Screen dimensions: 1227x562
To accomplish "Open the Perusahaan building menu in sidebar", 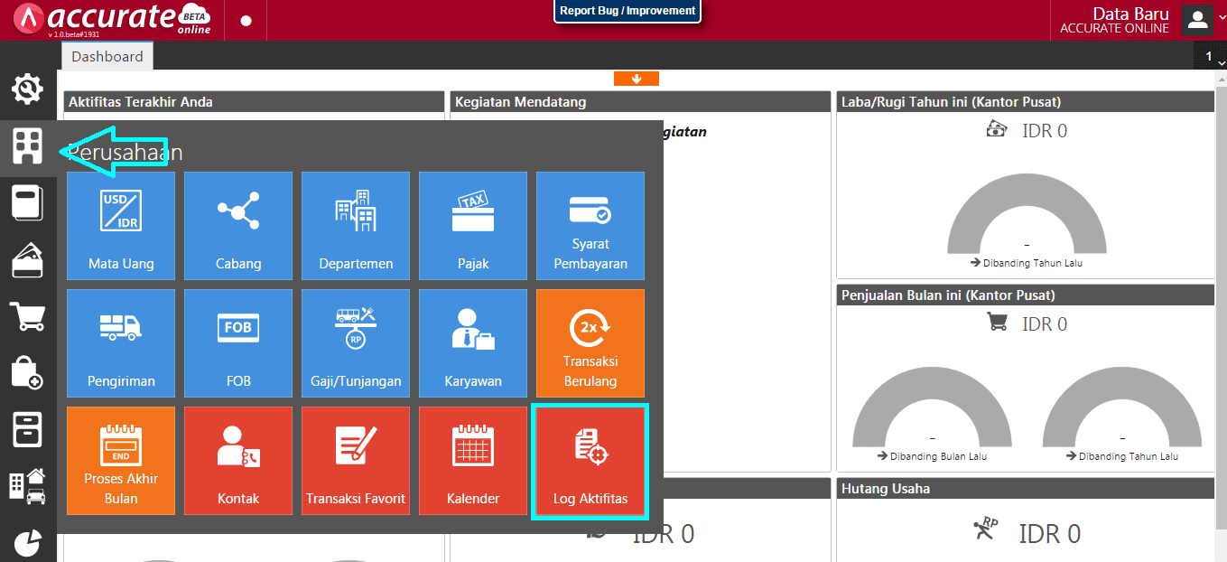I will [27, 145].
